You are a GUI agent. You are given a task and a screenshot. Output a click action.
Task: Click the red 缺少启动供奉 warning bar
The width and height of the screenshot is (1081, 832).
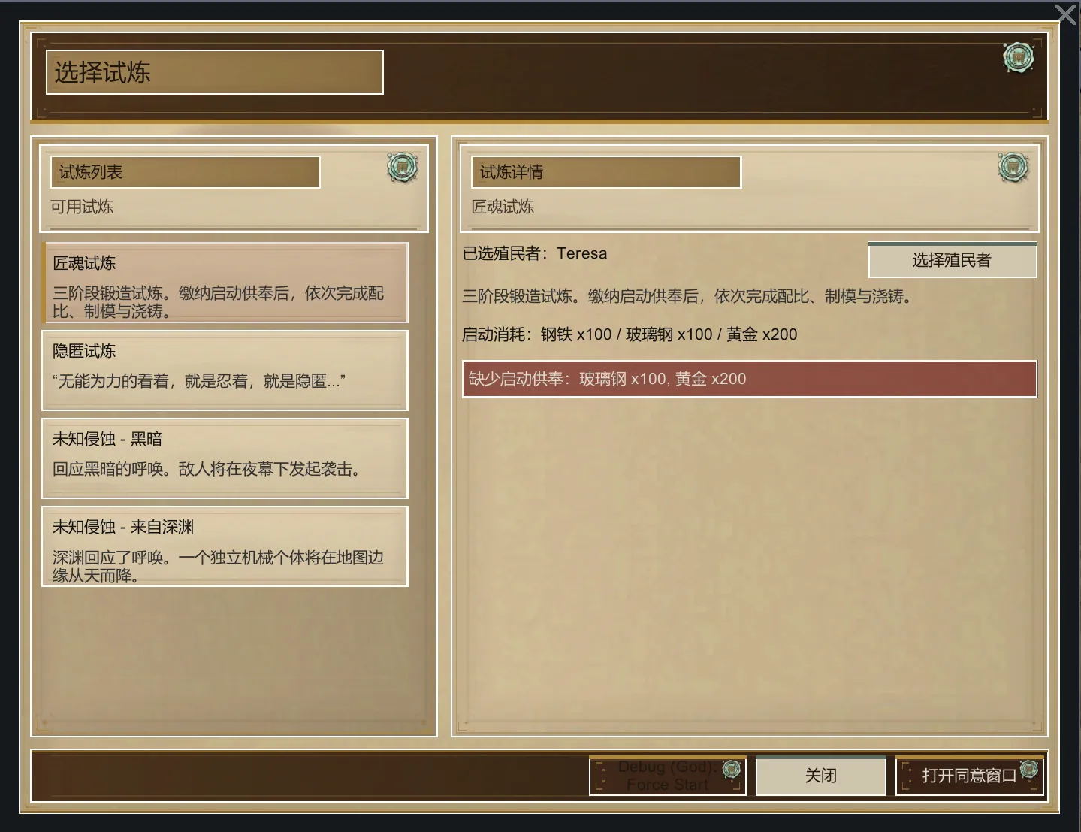[x=749, y=379]
